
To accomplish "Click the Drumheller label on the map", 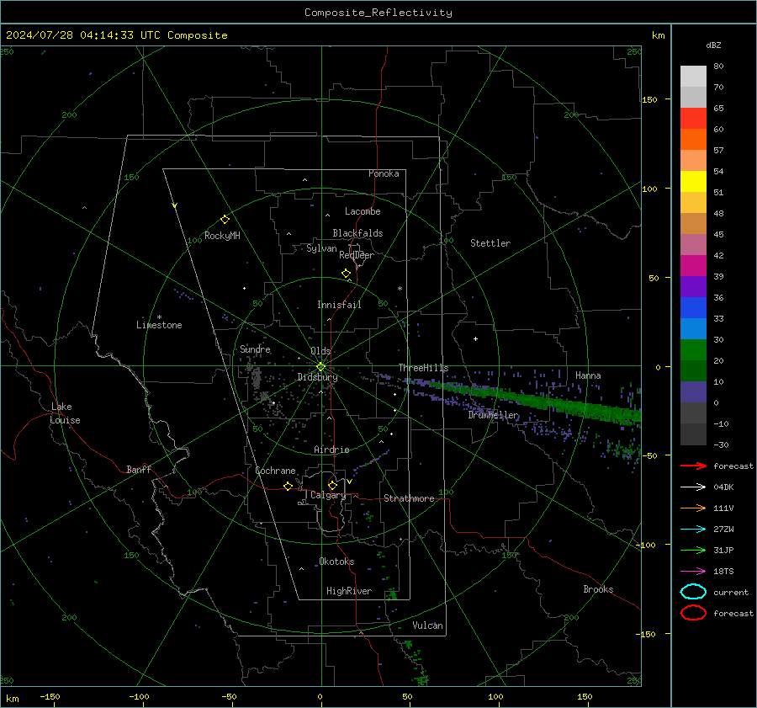I will tap(493, 415).
